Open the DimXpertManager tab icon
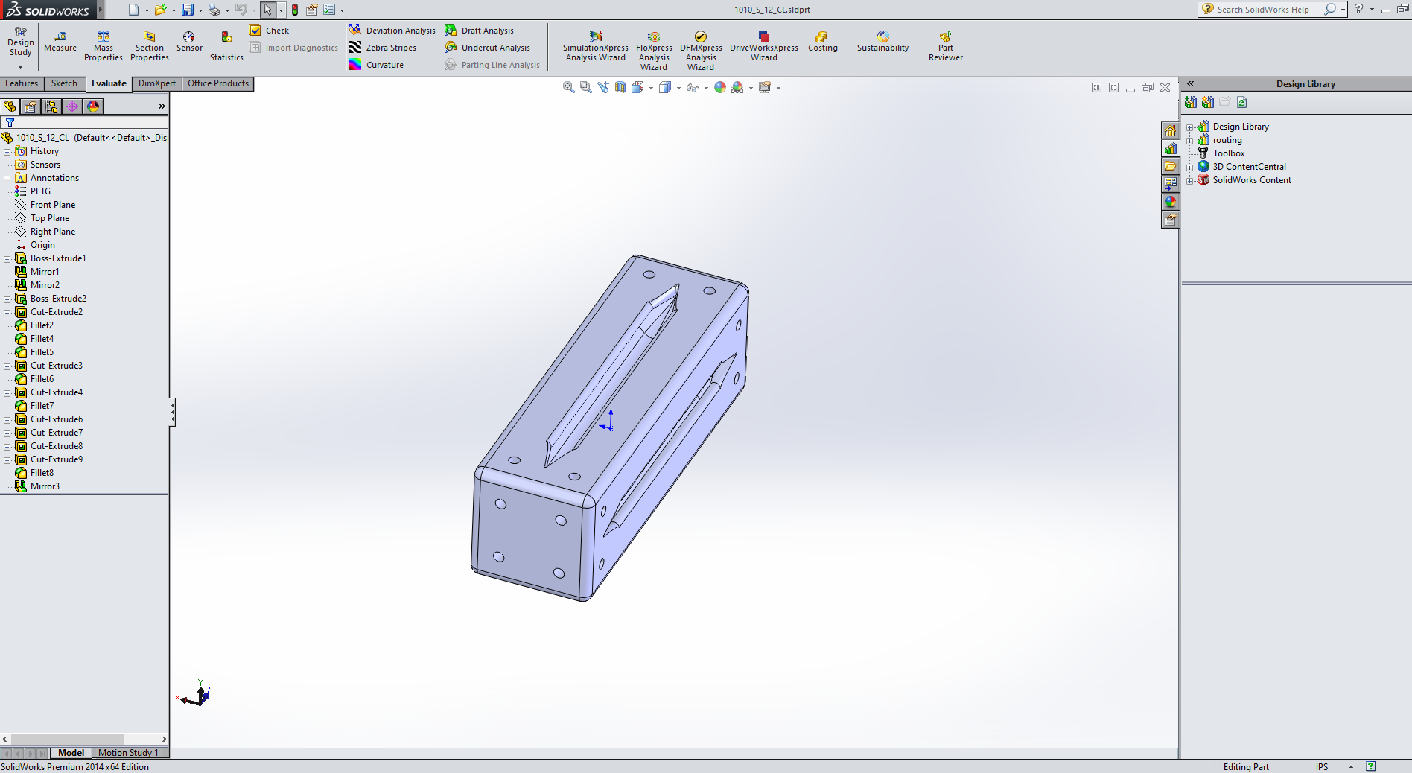The width and height of the screenshot is (1412, 773). [x=72, y=106]
